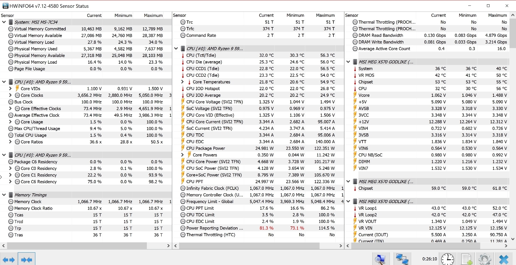Expand the Core Effective Clocks row
The image size is (516, 265).
coord(10,109)
